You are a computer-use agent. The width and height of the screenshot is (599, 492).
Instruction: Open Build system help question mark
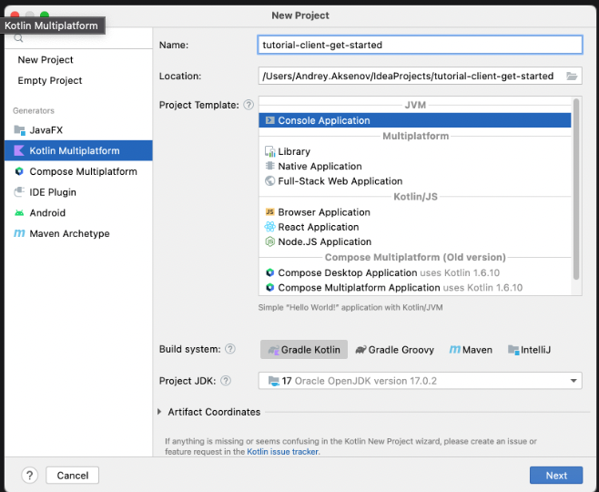[x=230, y=349]
